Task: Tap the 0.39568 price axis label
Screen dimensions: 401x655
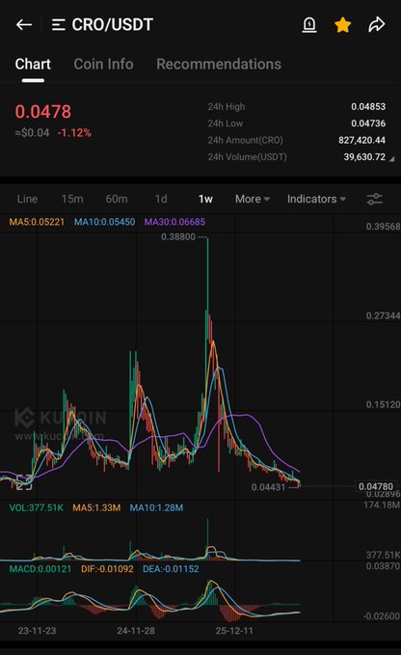Action: [x=383, y=227]
